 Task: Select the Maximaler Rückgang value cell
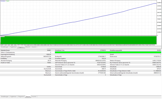coord(101,61)
